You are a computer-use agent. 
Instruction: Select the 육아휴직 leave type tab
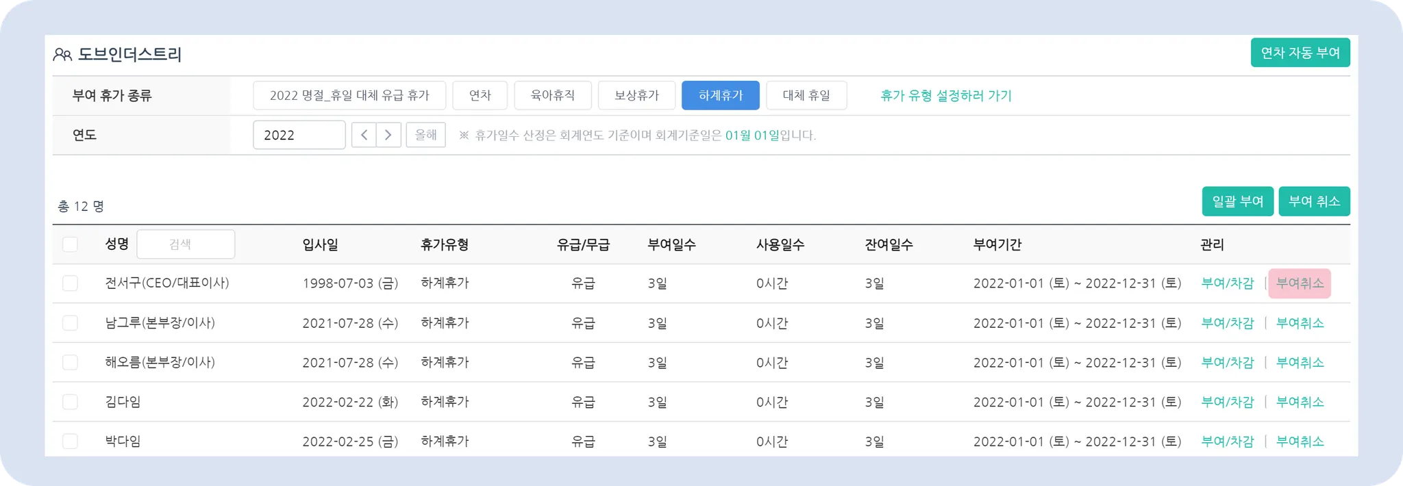point(553,95)
